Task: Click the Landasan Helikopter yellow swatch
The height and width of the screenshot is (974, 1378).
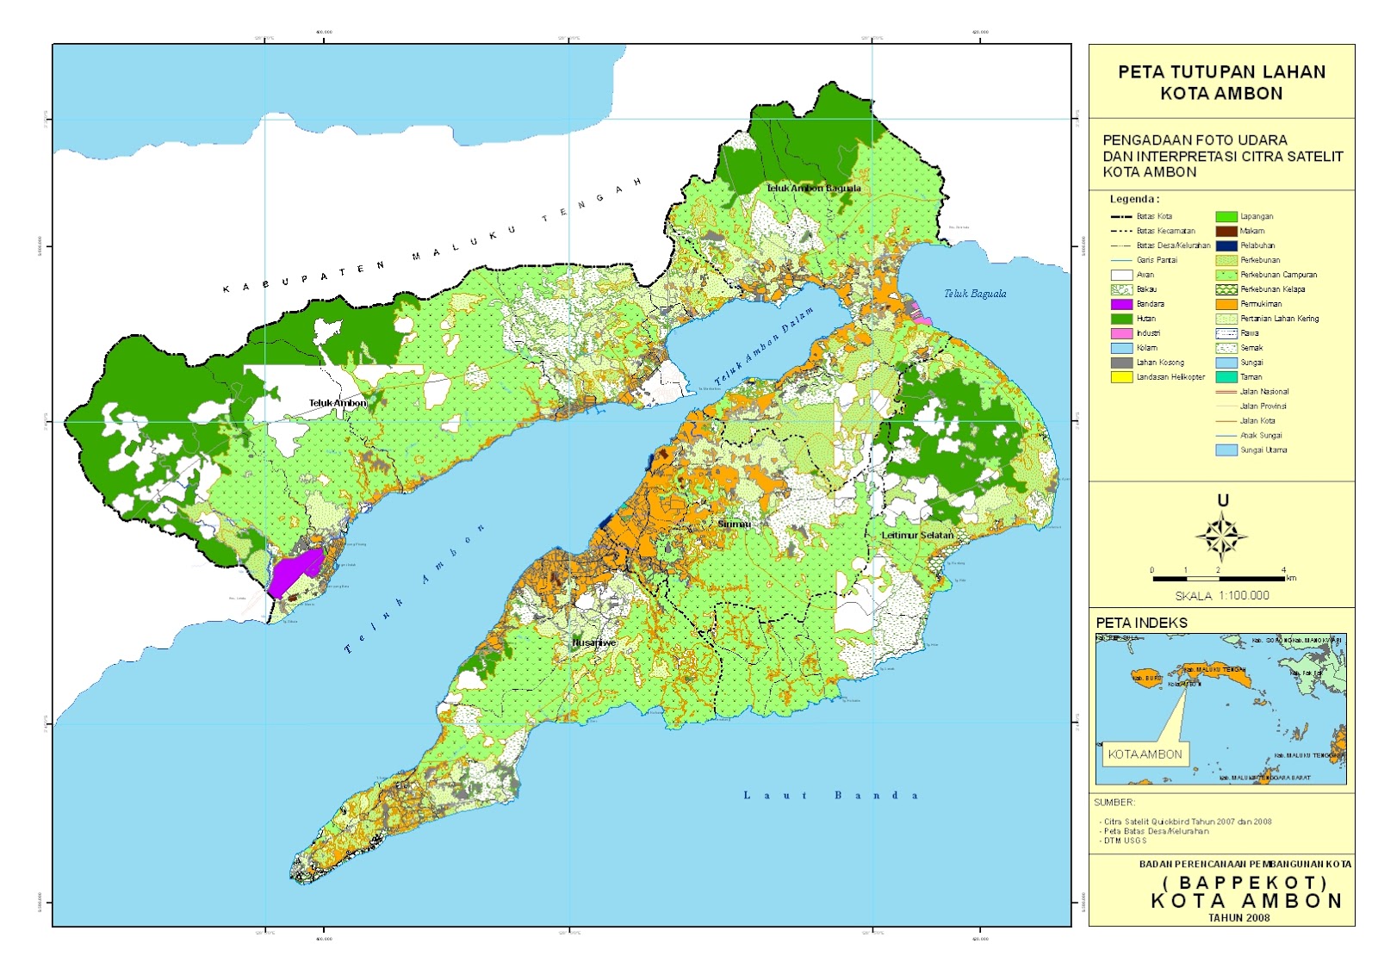Action: click(1121, 377)
